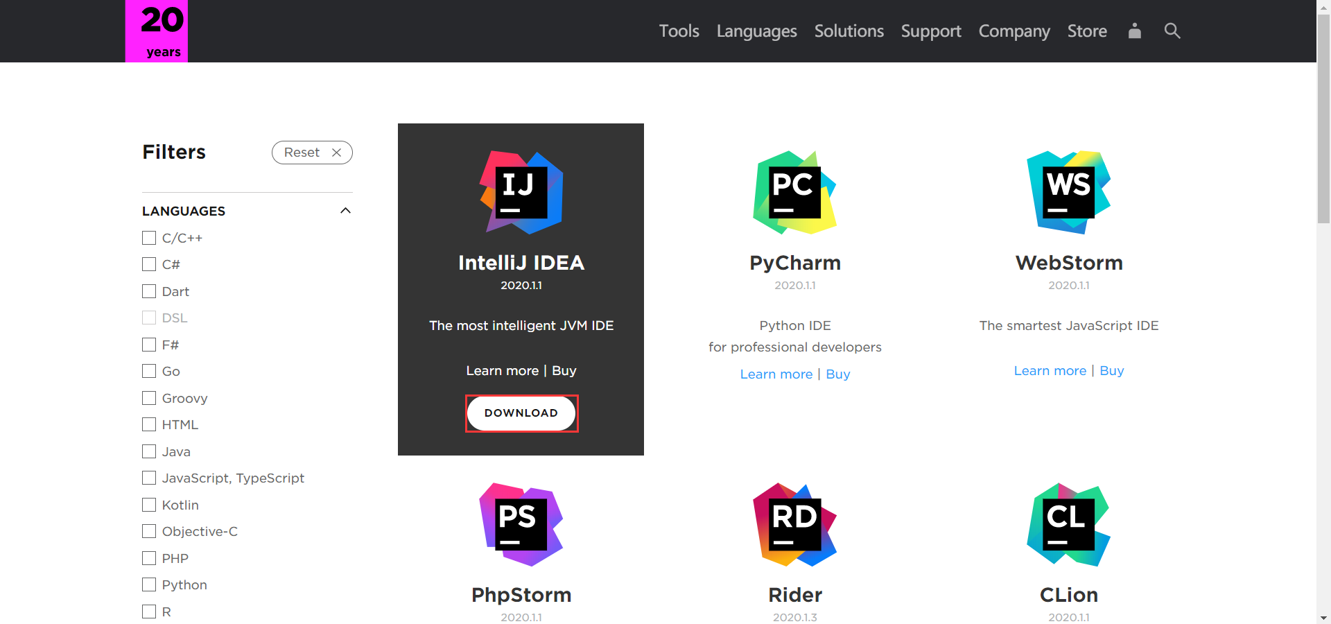Check the Groovy language filter
Image resolution: width=1331 pixels, height=624 pixels.
click(x=149, y=398)
